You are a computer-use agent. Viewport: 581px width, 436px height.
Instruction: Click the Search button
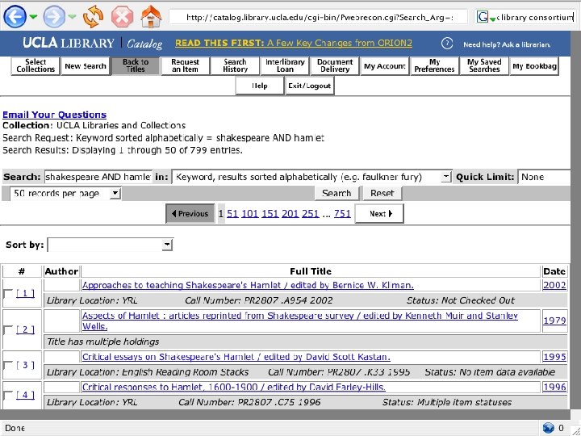[x=336, y=193]
